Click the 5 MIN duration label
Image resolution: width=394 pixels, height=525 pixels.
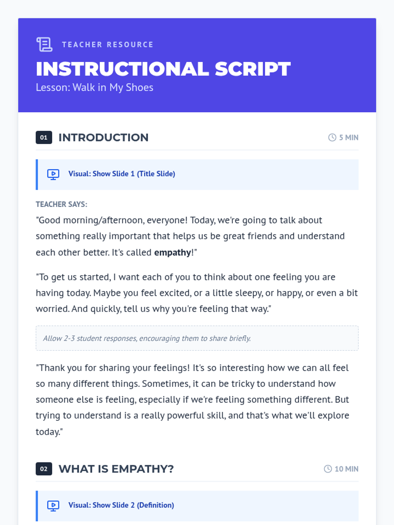coord(349,137)
